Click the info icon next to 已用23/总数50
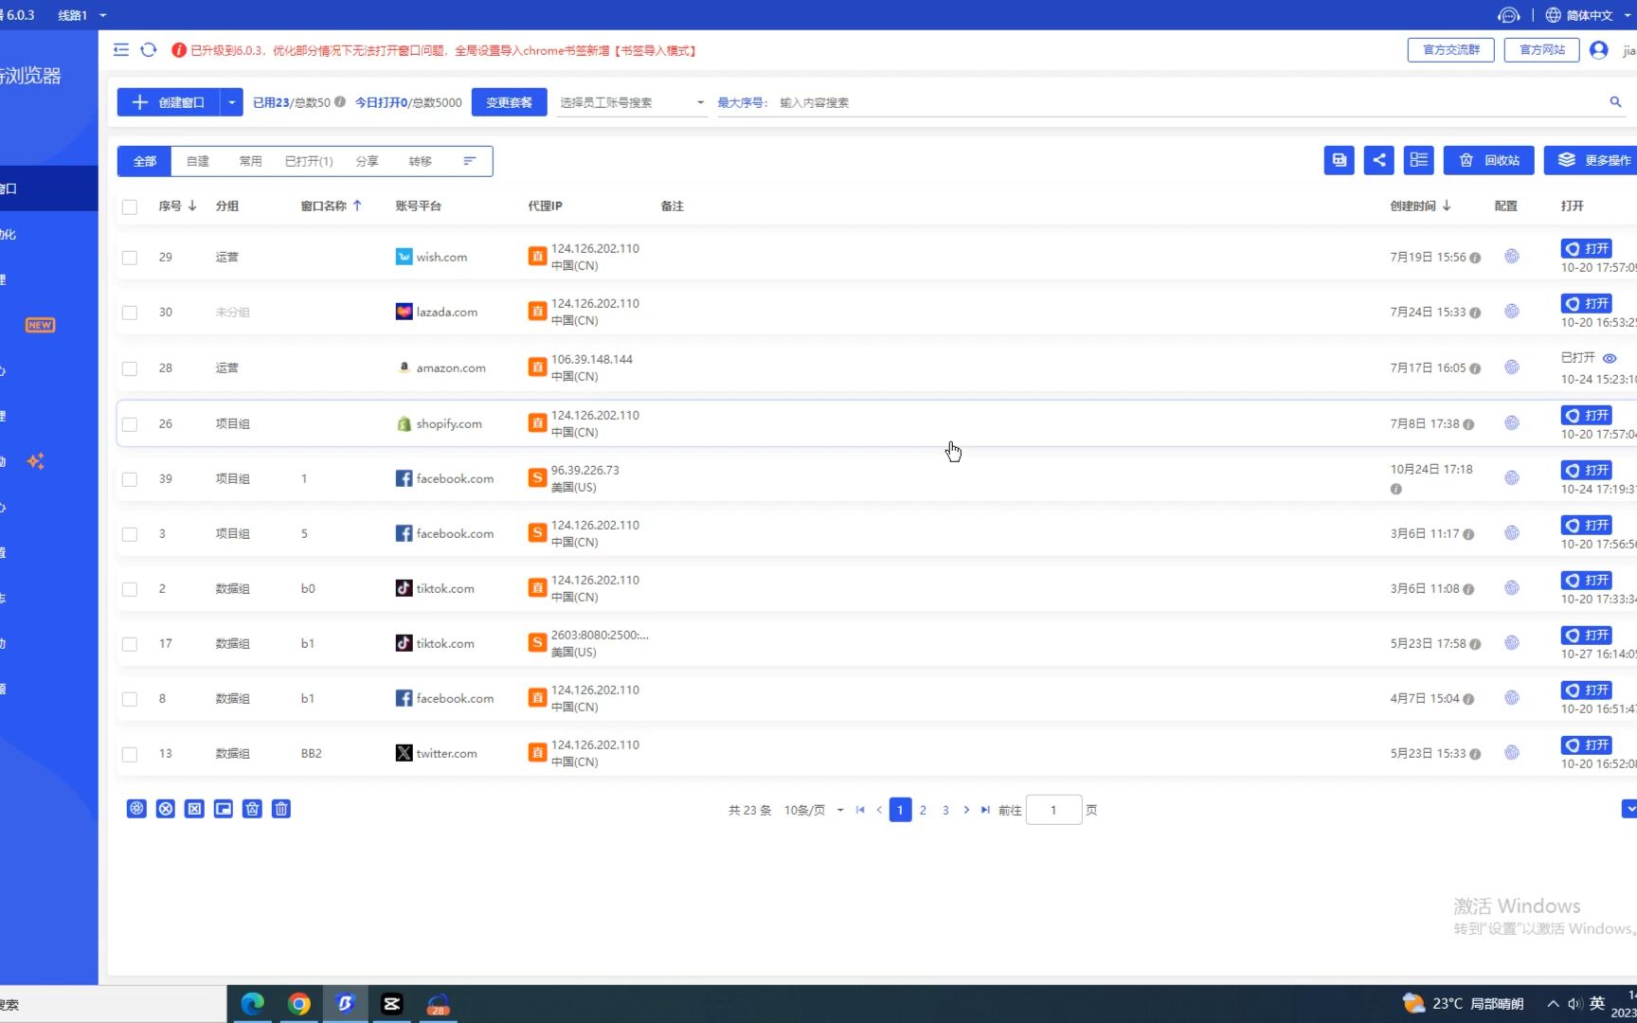Image resolution: width=1637 pixels, height=1023 pixels. (340, 102)
